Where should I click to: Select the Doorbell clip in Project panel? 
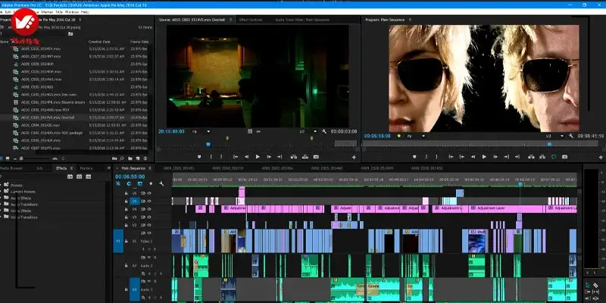[74, 117]
